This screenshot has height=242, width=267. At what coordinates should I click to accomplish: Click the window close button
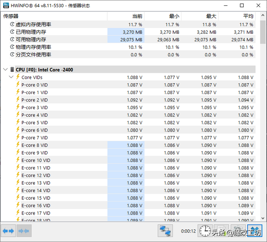258,5
